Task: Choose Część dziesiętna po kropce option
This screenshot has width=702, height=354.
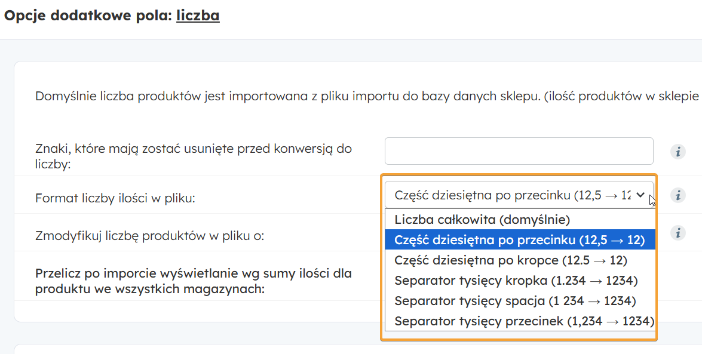Action: pyautogui.click(x=520, y=260)
